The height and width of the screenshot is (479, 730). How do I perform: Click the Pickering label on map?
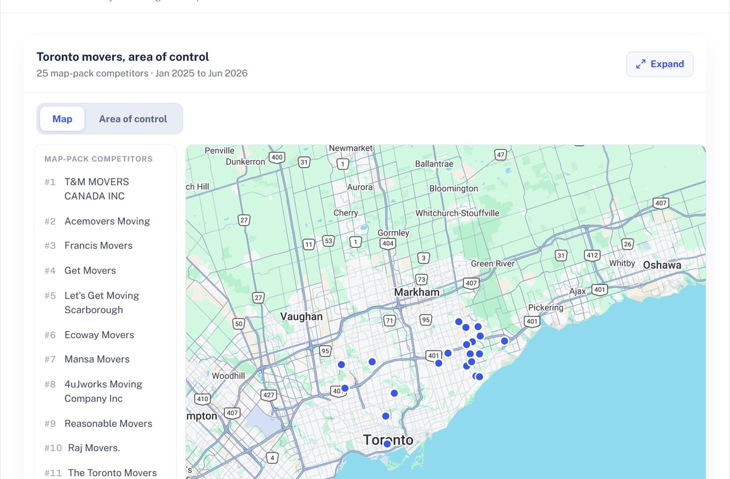click(546, 307)
